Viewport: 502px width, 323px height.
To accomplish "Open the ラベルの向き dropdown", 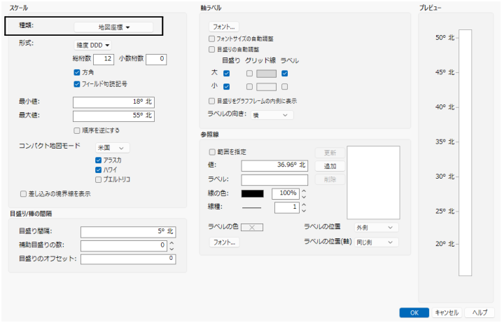I will [x=272, y=115].
